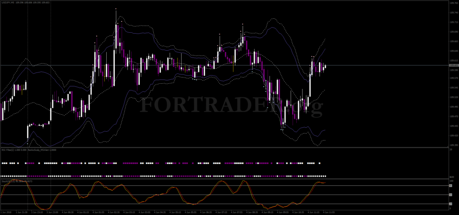Click the 109.495 price scale label
Screen dimensions: 459x215
(454, 107)
